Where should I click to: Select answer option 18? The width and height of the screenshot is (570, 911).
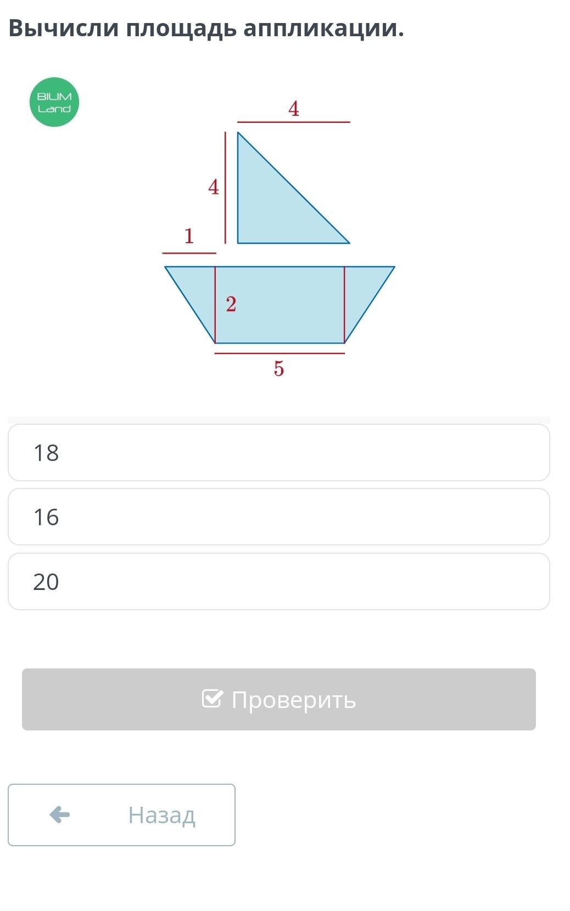(279, 453)
